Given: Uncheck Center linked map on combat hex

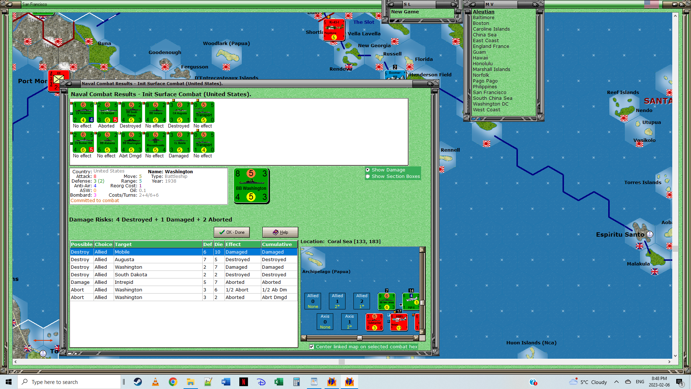Looking at the screenshot, I should pos(312,347).
